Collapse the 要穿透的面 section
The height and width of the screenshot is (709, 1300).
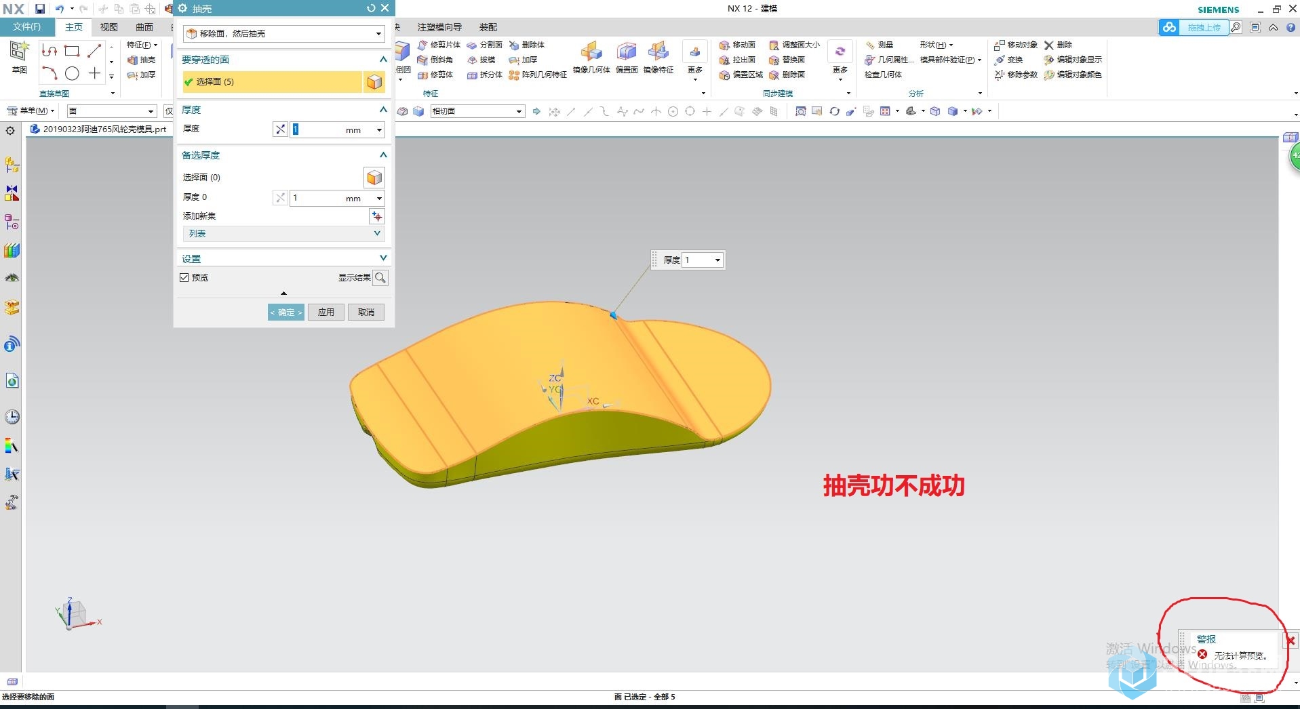[383, 60]
